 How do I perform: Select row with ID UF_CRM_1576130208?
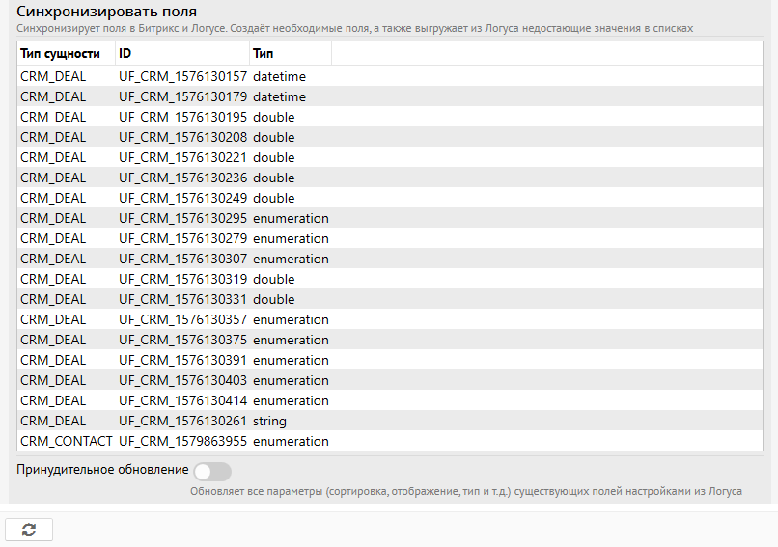click(183, 137)
